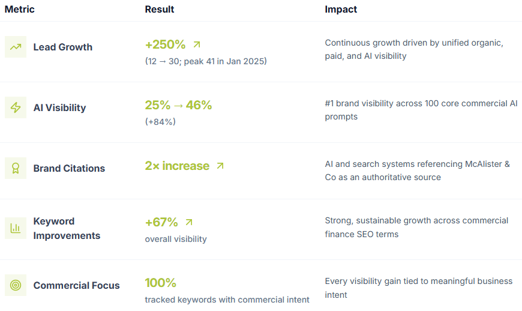Select the Result column header
Image resolution: width=522 pixels, height=311 pixels.
tap(160, 9)
